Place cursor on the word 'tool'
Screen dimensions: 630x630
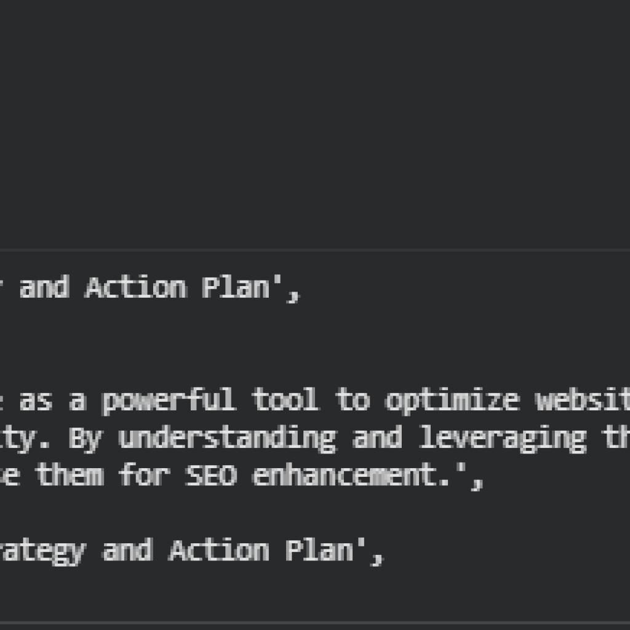coord(285,401)
